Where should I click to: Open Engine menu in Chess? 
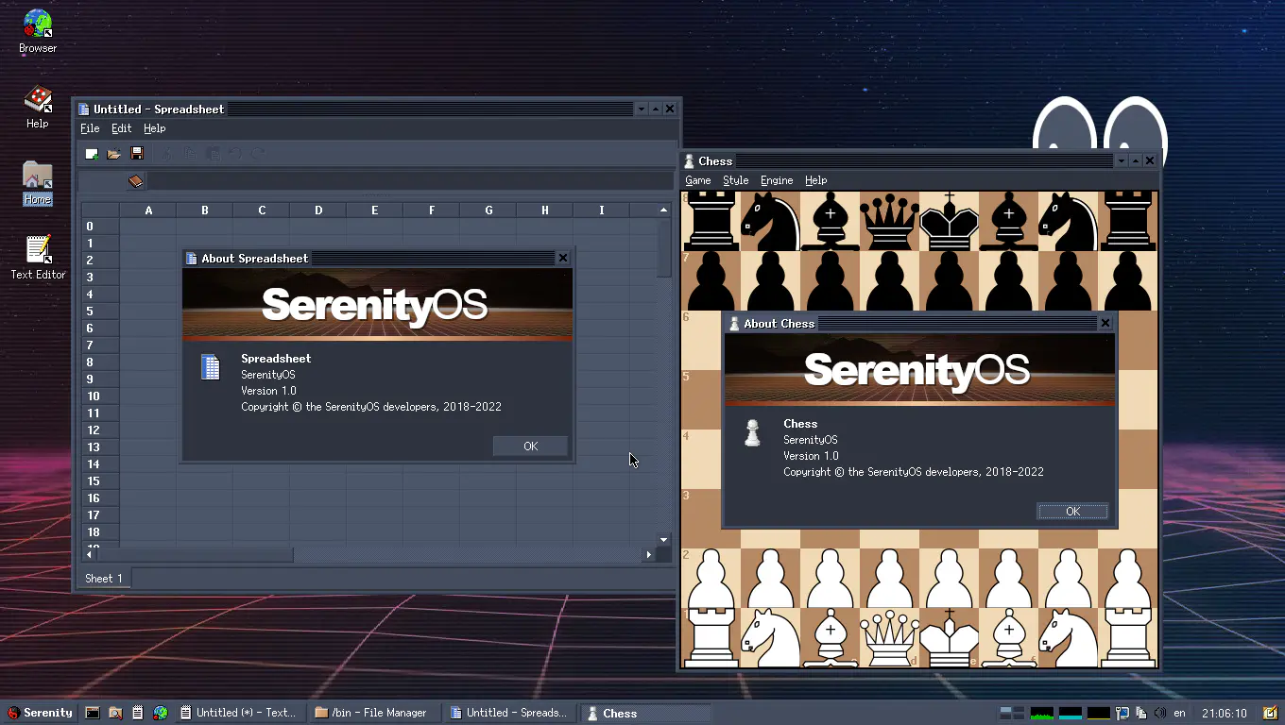click(x=777, y=180)
